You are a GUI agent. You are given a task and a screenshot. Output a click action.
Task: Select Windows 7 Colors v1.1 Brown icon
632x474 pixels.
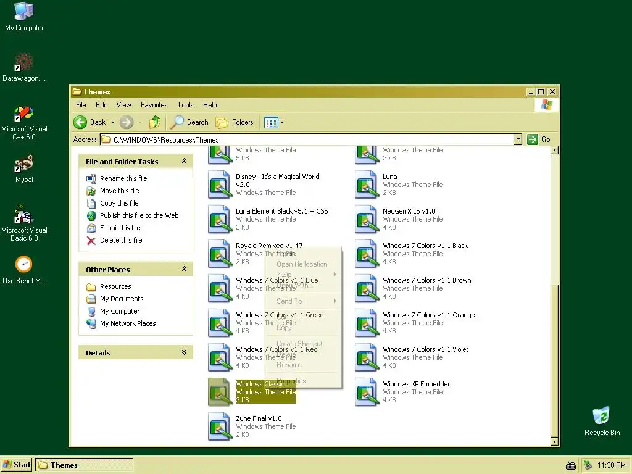coord(367,288)
